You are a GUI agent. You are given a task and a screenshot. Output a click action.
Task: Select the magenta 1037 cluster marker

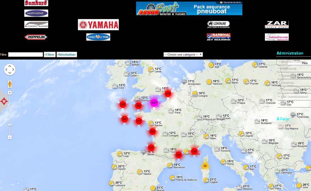click(x=154, y=103)
